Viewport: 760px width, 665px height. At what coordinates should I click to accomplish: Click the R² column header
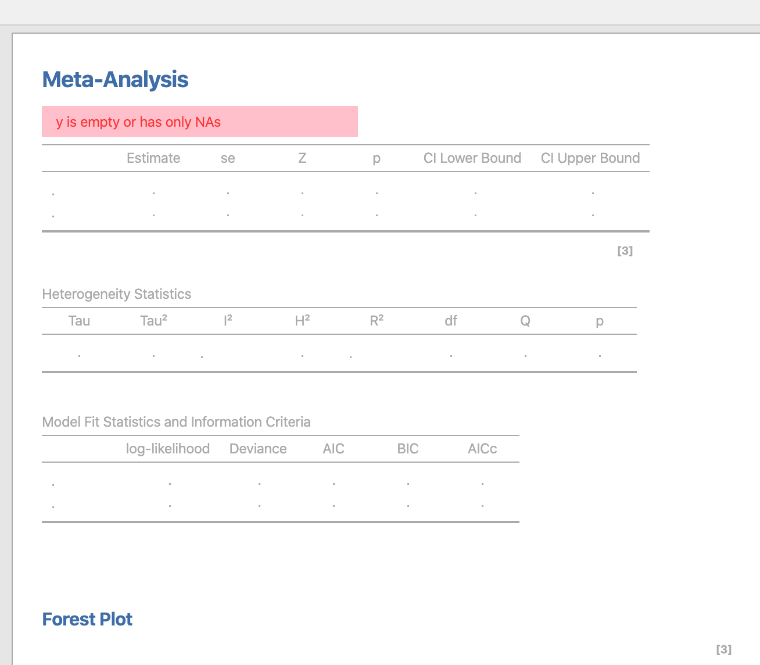coord(377,321)
